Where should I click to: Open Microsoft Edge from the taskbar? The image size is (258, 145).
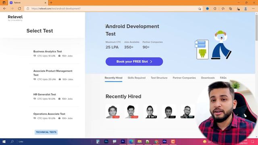131,141
